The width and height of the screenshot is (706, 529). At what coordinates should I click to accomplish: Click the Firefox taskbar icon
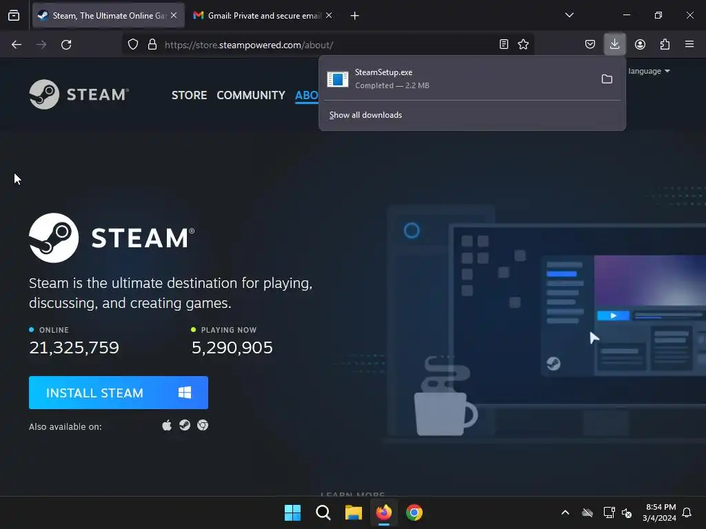coord(383,512)
